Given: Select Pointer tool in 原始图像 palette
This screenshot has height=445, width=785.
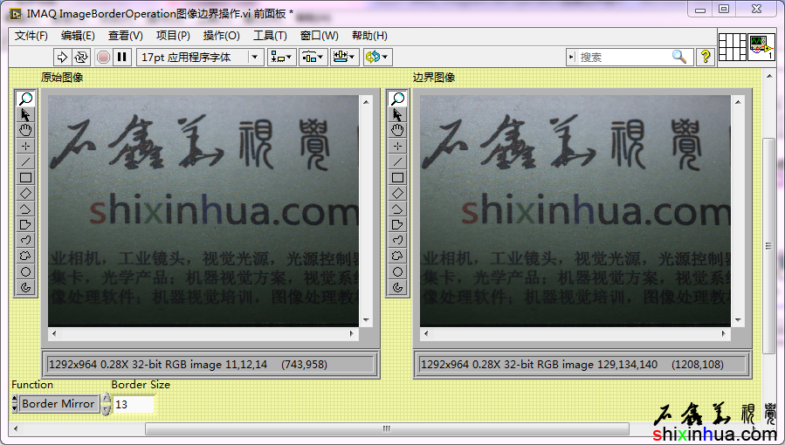Looking at the screenshot, I should click(25, 114).
